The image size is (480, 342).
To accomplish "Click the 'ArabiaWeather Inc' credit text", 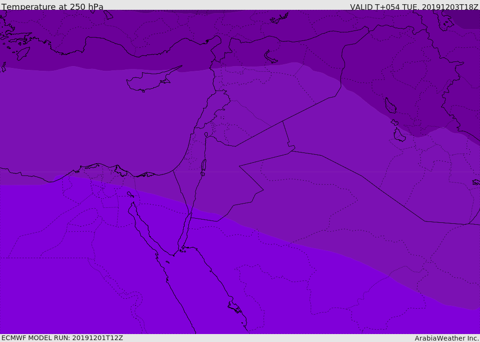I will coord(447,338).
